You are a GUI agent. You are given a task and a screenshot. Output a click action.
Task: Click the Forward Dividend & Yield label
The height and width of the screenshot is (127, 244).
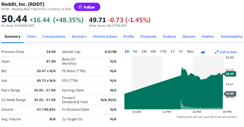(x=75, y=100)
